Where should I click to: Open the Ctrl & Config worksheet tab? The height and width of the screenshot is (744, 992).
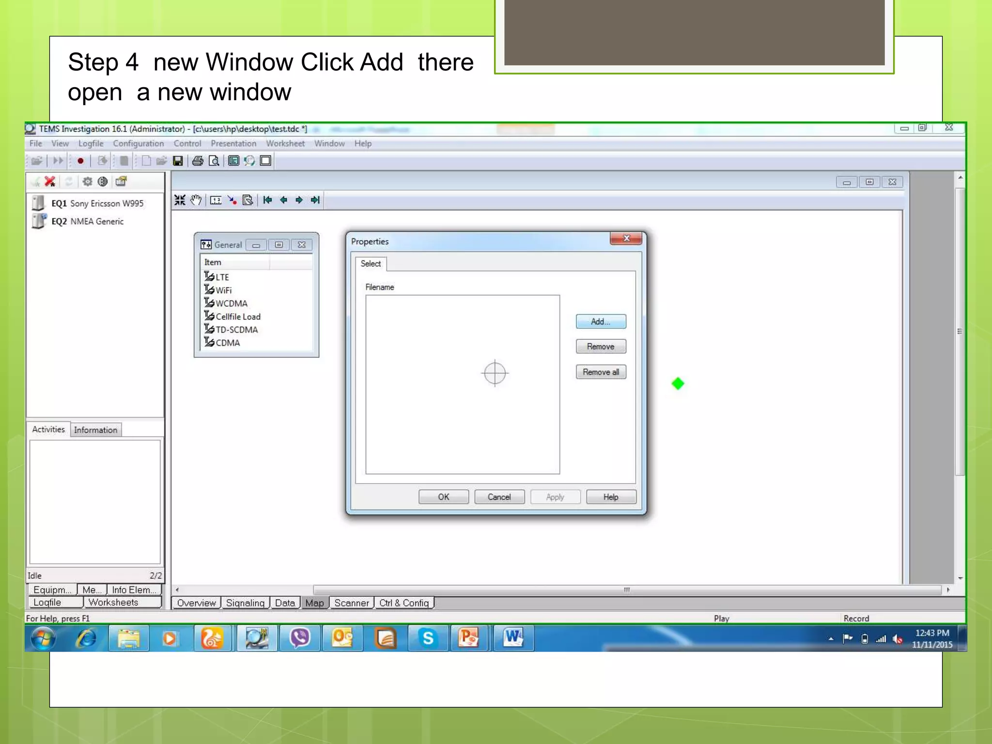(404, 603)
